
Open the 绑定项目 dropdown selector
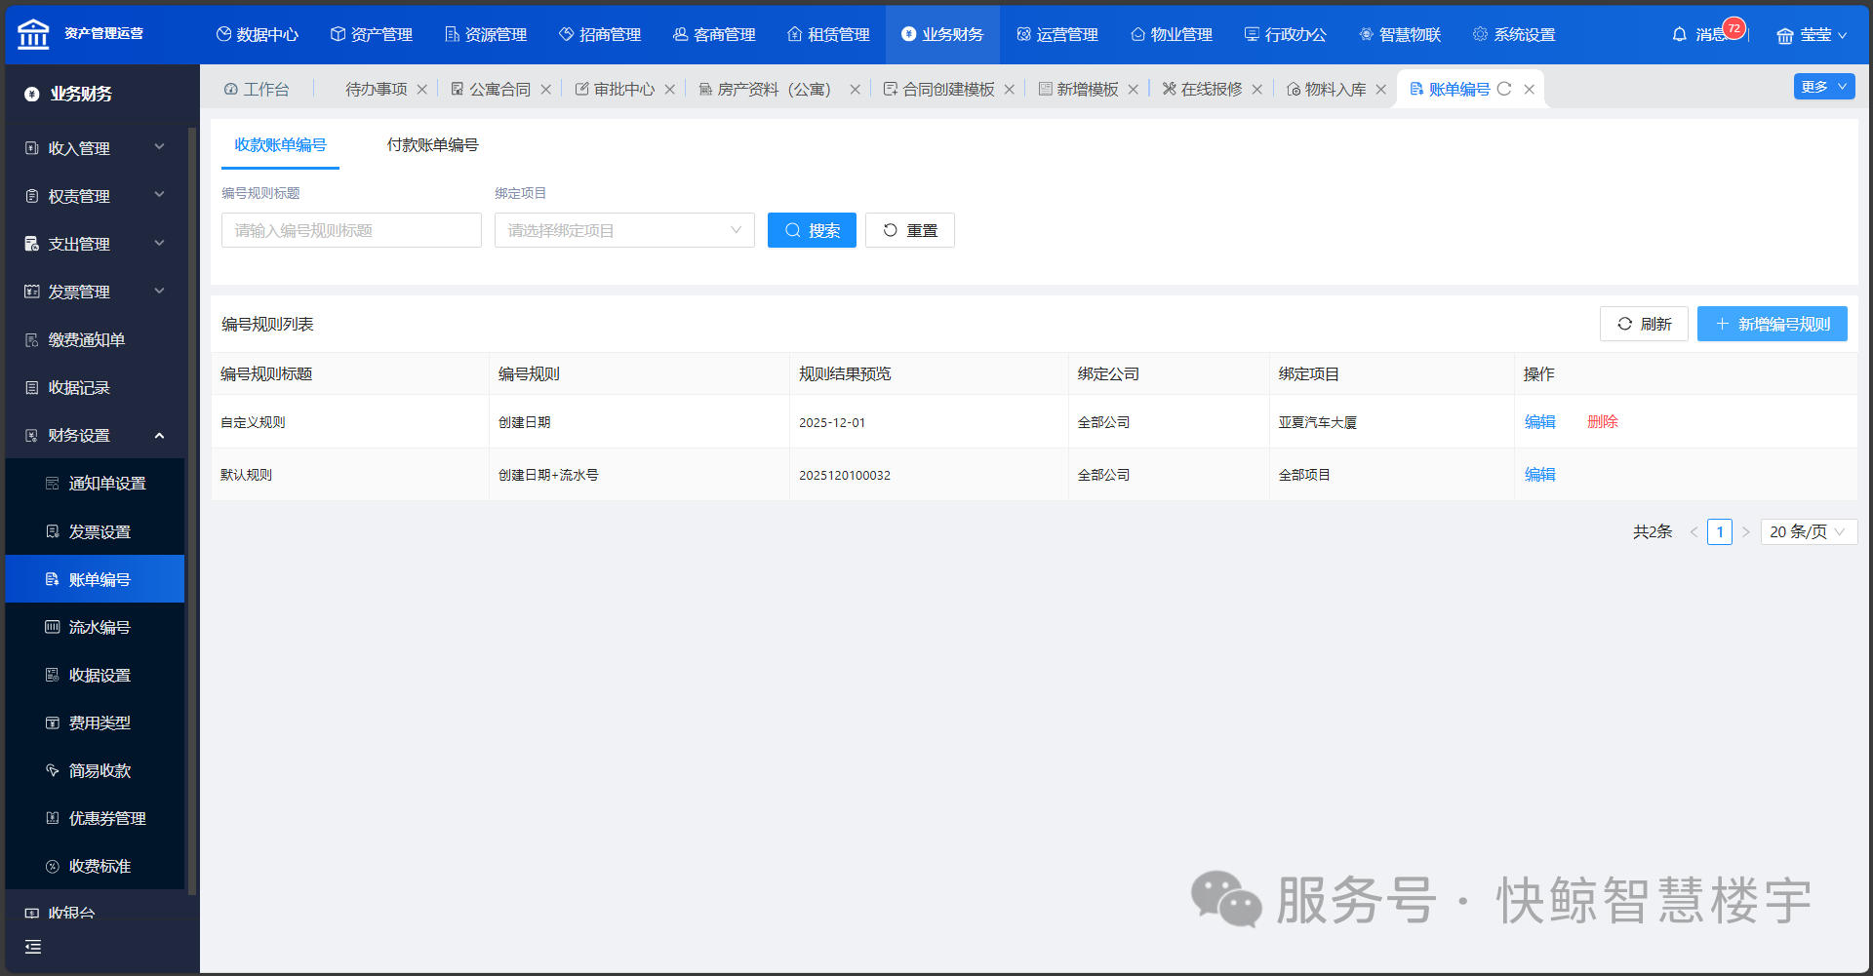pyautogui.click(x=624, y=230)
